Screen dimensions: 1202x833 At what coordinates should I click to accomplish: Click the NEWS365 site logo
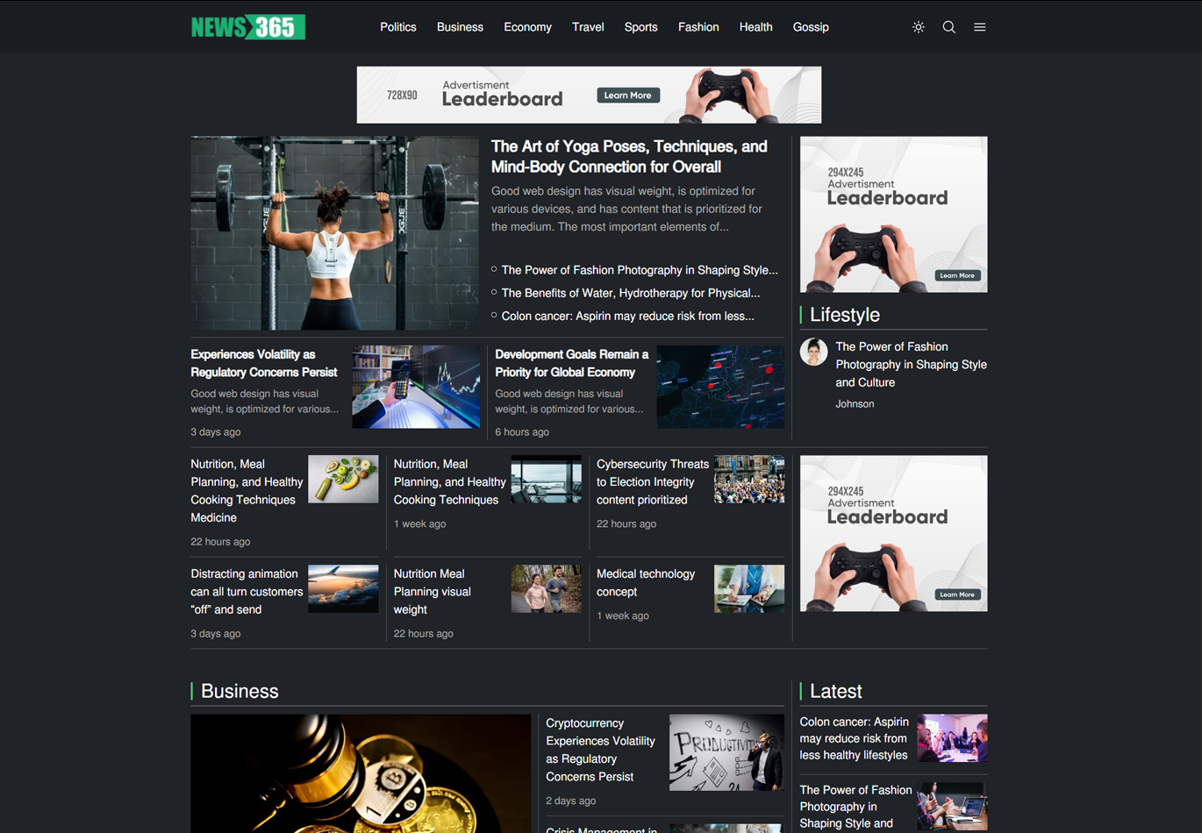click(248, 27)
